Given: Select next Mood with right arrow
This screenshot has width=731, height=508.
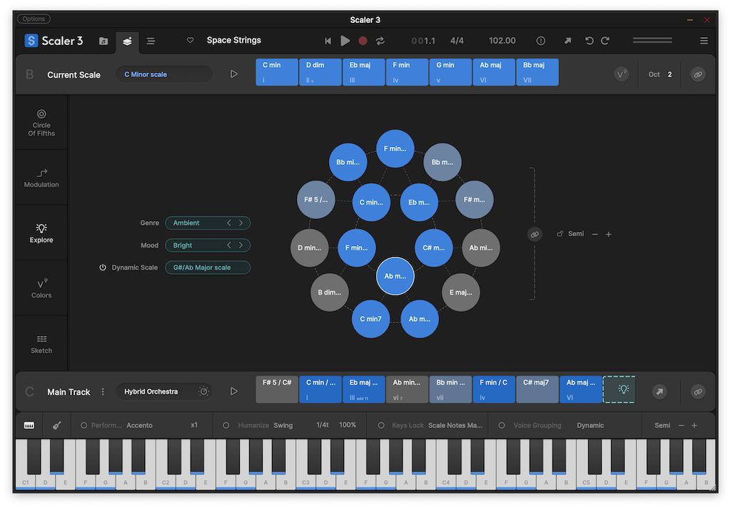Looking at the screenshot, I should pyautogui.click(x=241, y=245).
